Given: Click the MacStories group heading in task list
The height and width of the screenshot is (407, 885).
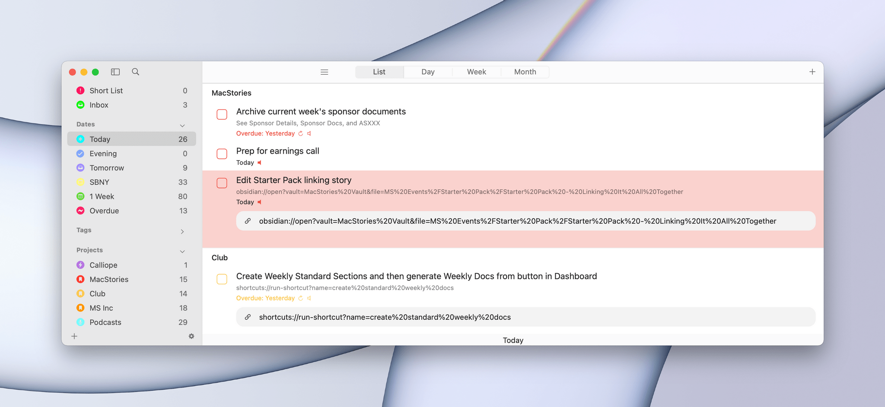Looking at the screenshot, I should tap(232, 93).
